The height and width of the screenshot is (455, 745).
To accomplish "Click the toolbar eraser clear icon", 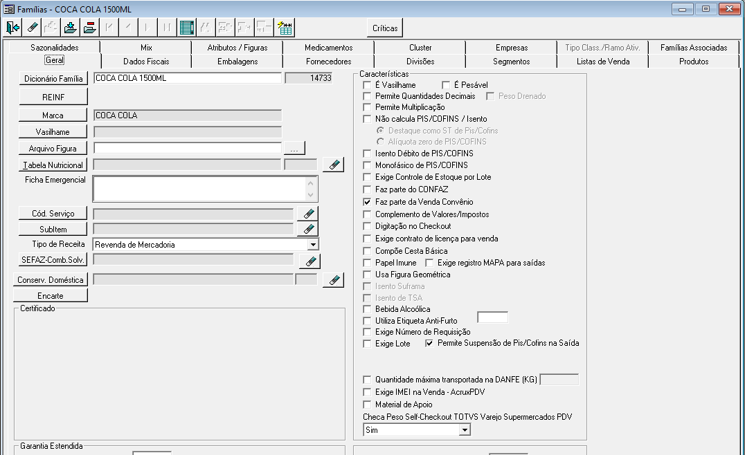I will pyautogui.click(x=33, y=28).
